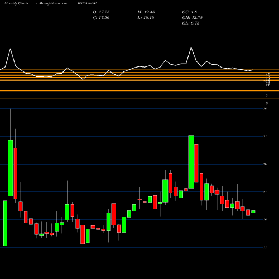Select the low value 'L: 16.16'
Screen dimensions: 279x279
[x=146, y=18]
